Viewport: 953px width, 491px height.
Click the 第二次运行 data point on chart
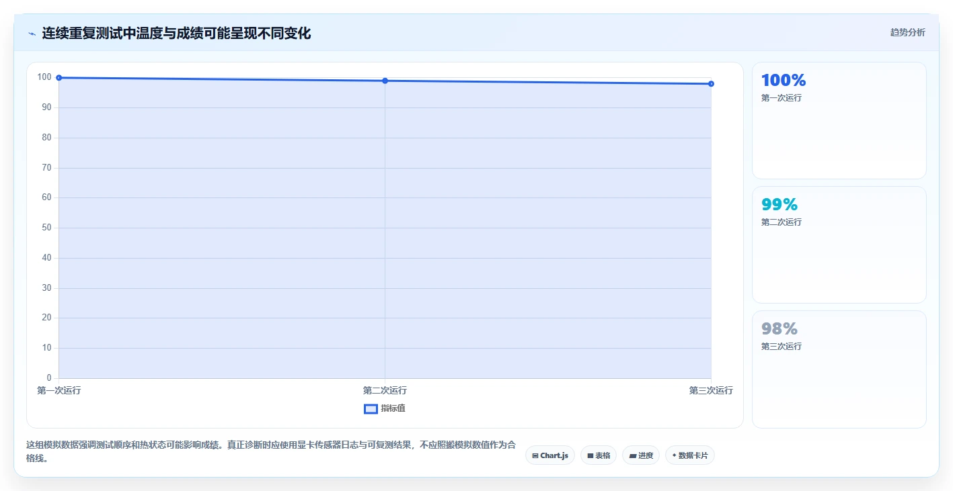pos(385,81)
